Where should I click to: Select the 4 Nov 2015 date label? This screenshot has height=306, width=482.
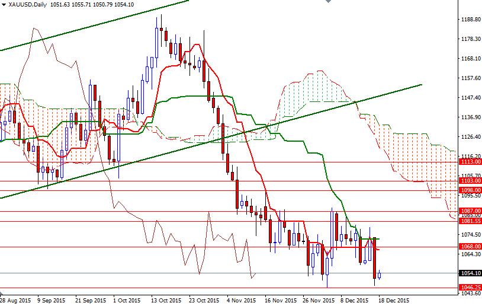click(242, 300)
